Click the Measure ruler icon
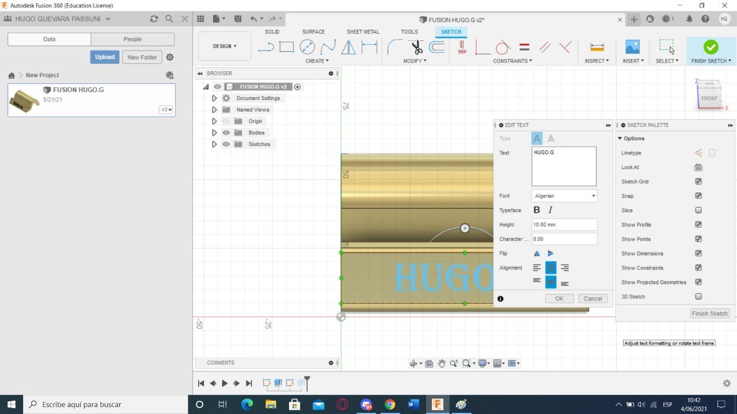The height and width of the screenshot is (414, 737). [597, 47]
